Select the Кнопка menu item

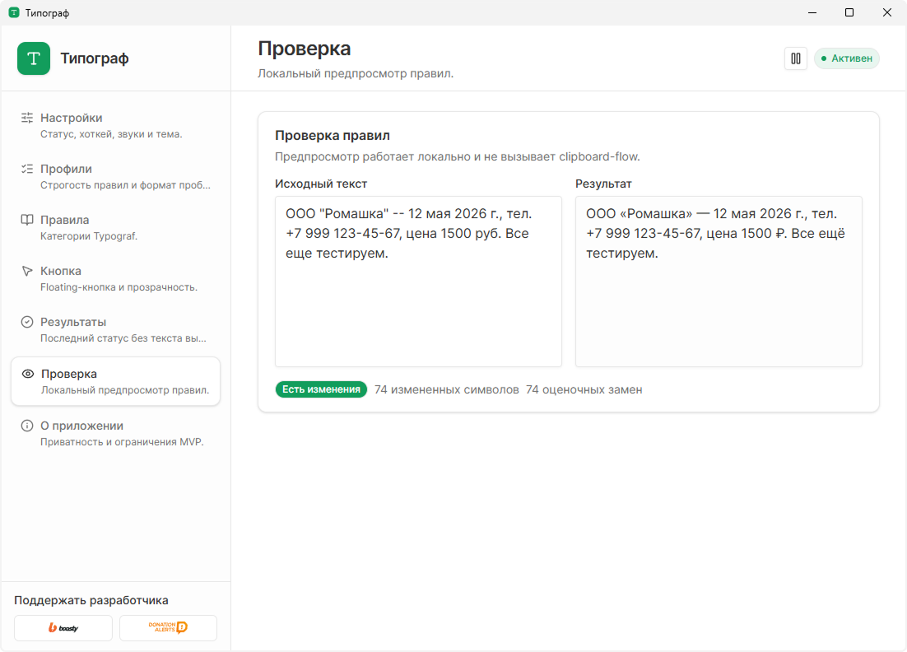point(116,278)
